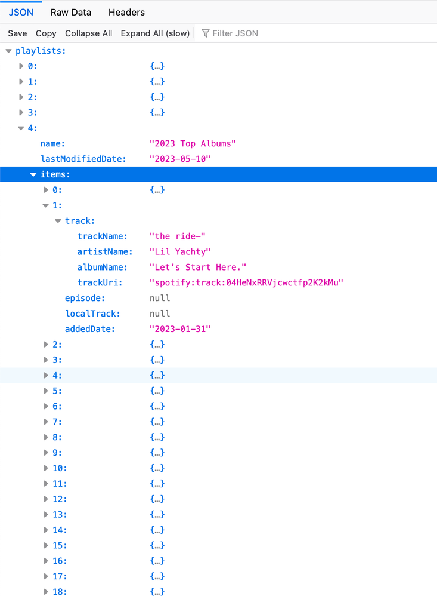Open the Headers tab
This screenshot has width=437, height=596.
point(126,12)
